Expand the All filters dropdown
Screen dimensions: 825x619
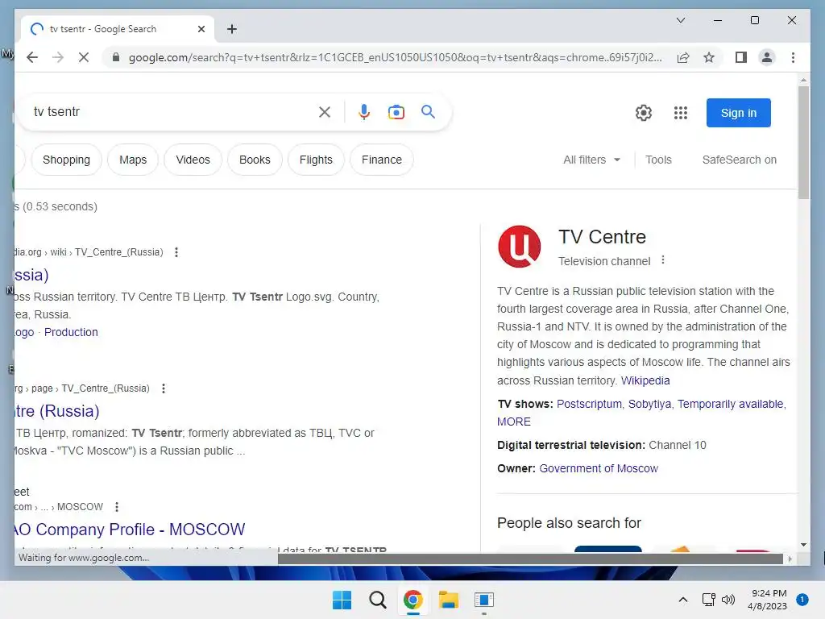(592, 160)
